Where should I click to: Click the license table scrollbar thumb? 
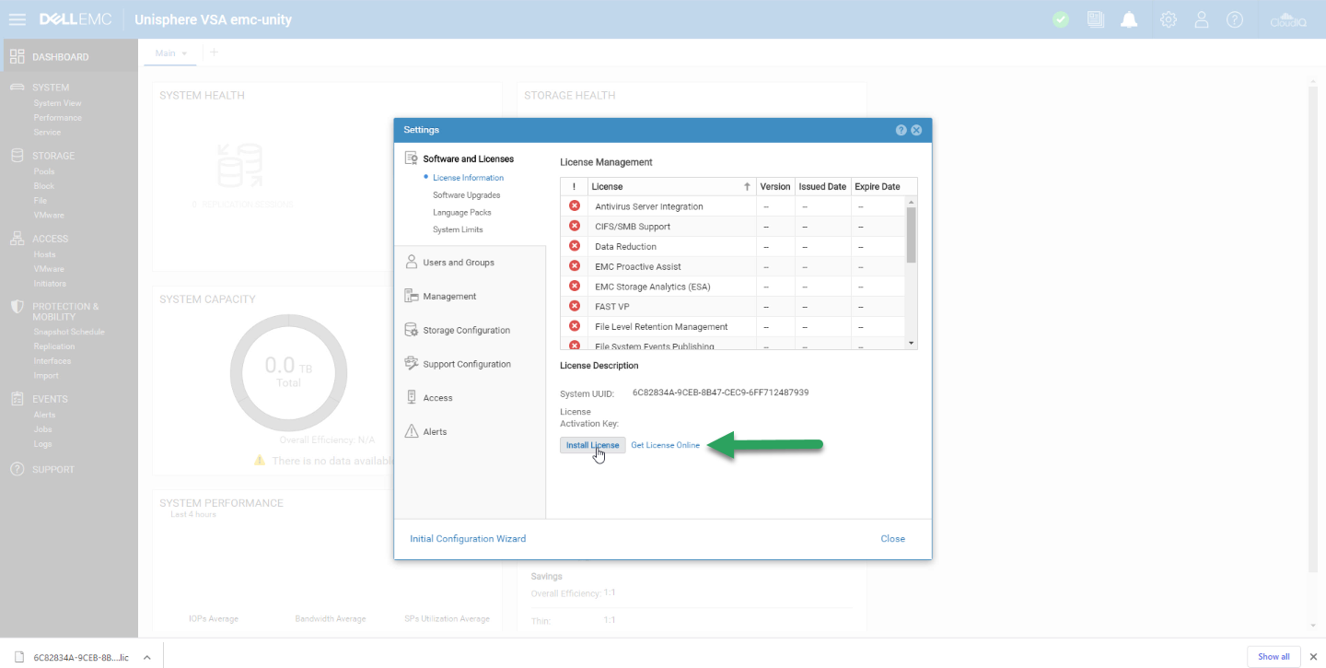[912, 235]
